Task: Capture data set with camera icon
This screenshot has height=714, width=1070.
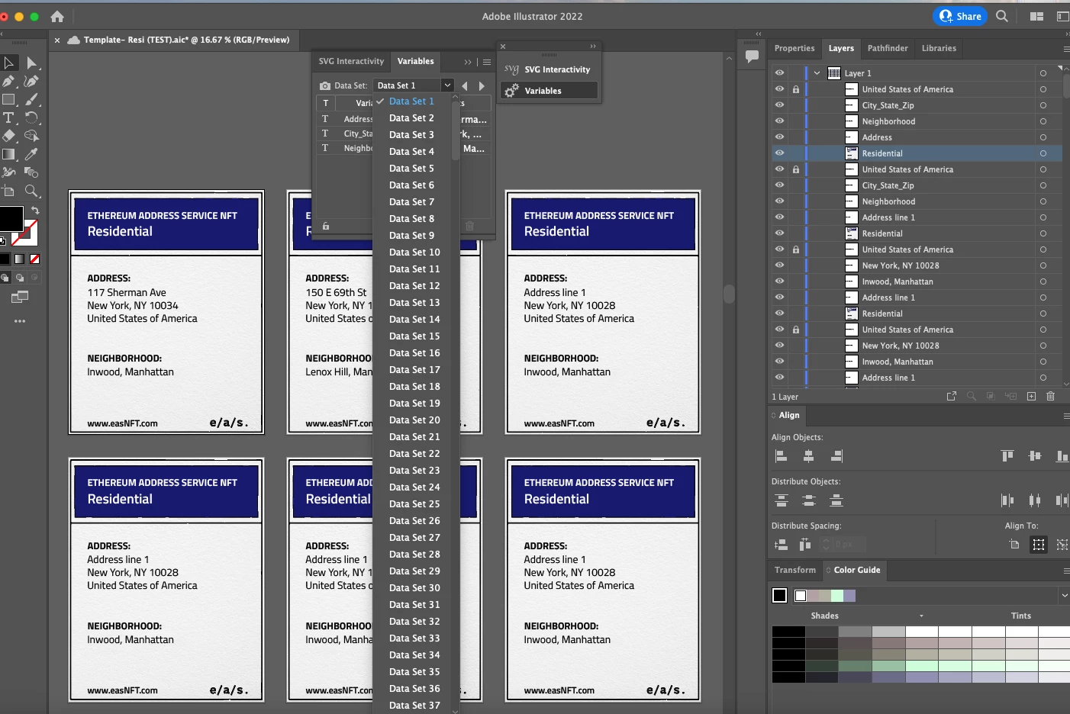Action: point(325,86)
